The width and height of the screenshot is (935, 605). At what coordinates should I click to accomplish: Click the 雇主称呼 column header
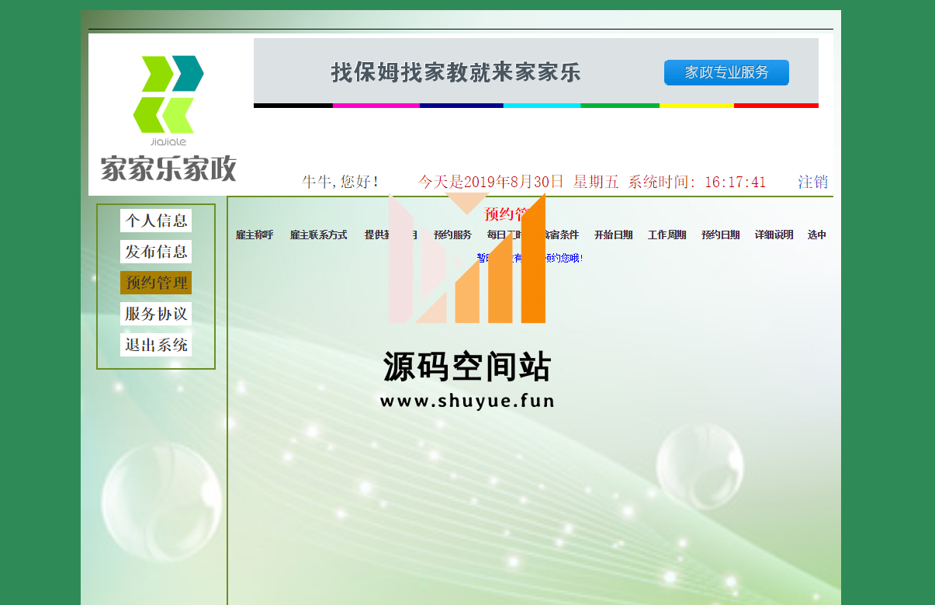coord(255,235)
